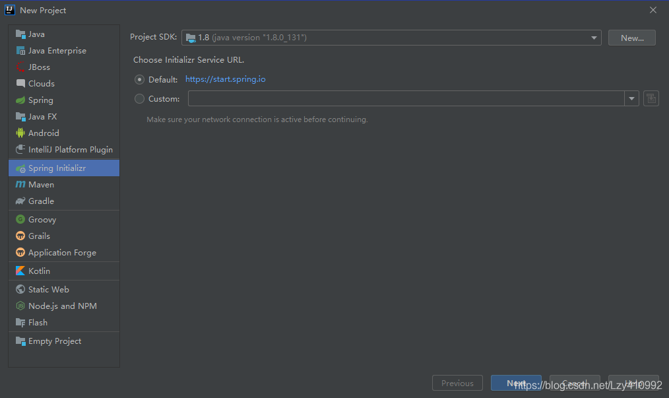Click the red JBoss icon
669x398 pixels.
[20, 67]
